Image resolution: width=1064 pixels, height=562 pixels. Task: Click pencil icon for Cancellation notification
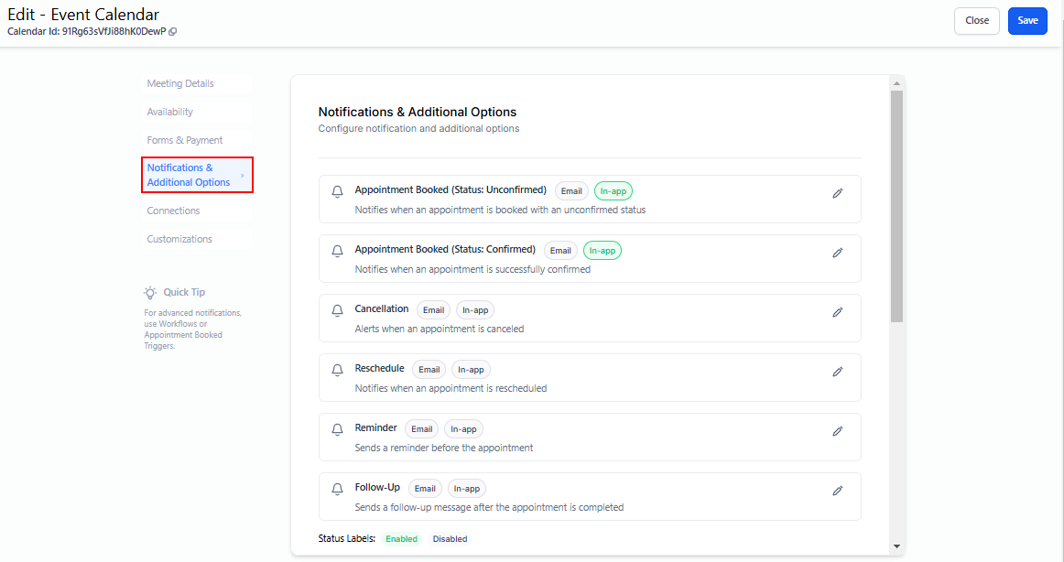837,312
